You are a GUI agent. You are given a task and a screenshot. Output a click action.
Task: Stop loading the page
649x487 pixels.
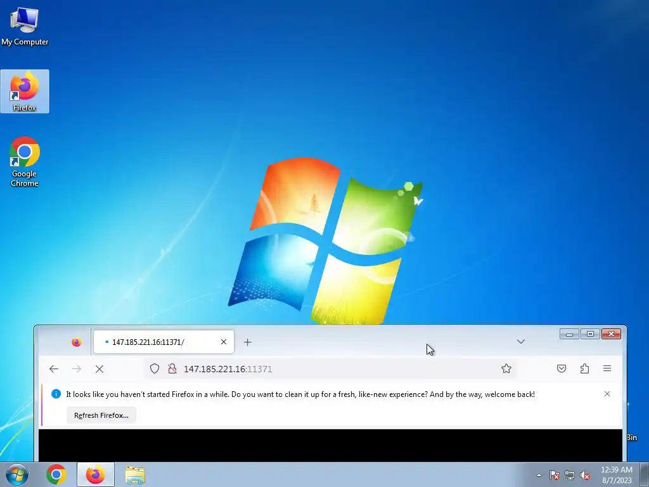100,368
